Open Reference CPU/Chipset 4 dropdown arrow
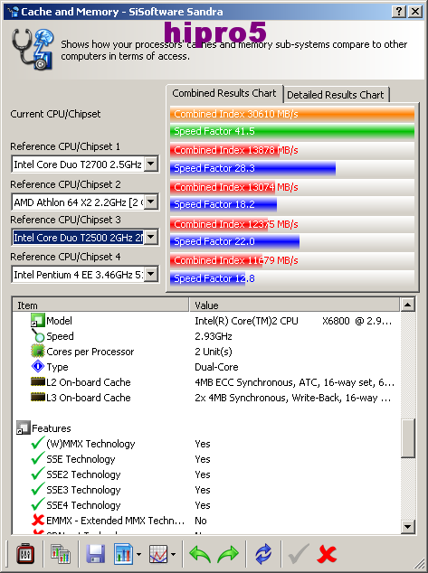Image resolution: width=428 pixels, height=573 pixels. [151, 274]
